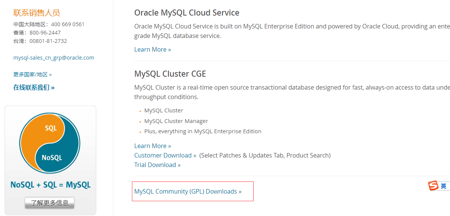
Task: Click the NoSQL + SQL = MySQL caption
Action: click(50, 185)
